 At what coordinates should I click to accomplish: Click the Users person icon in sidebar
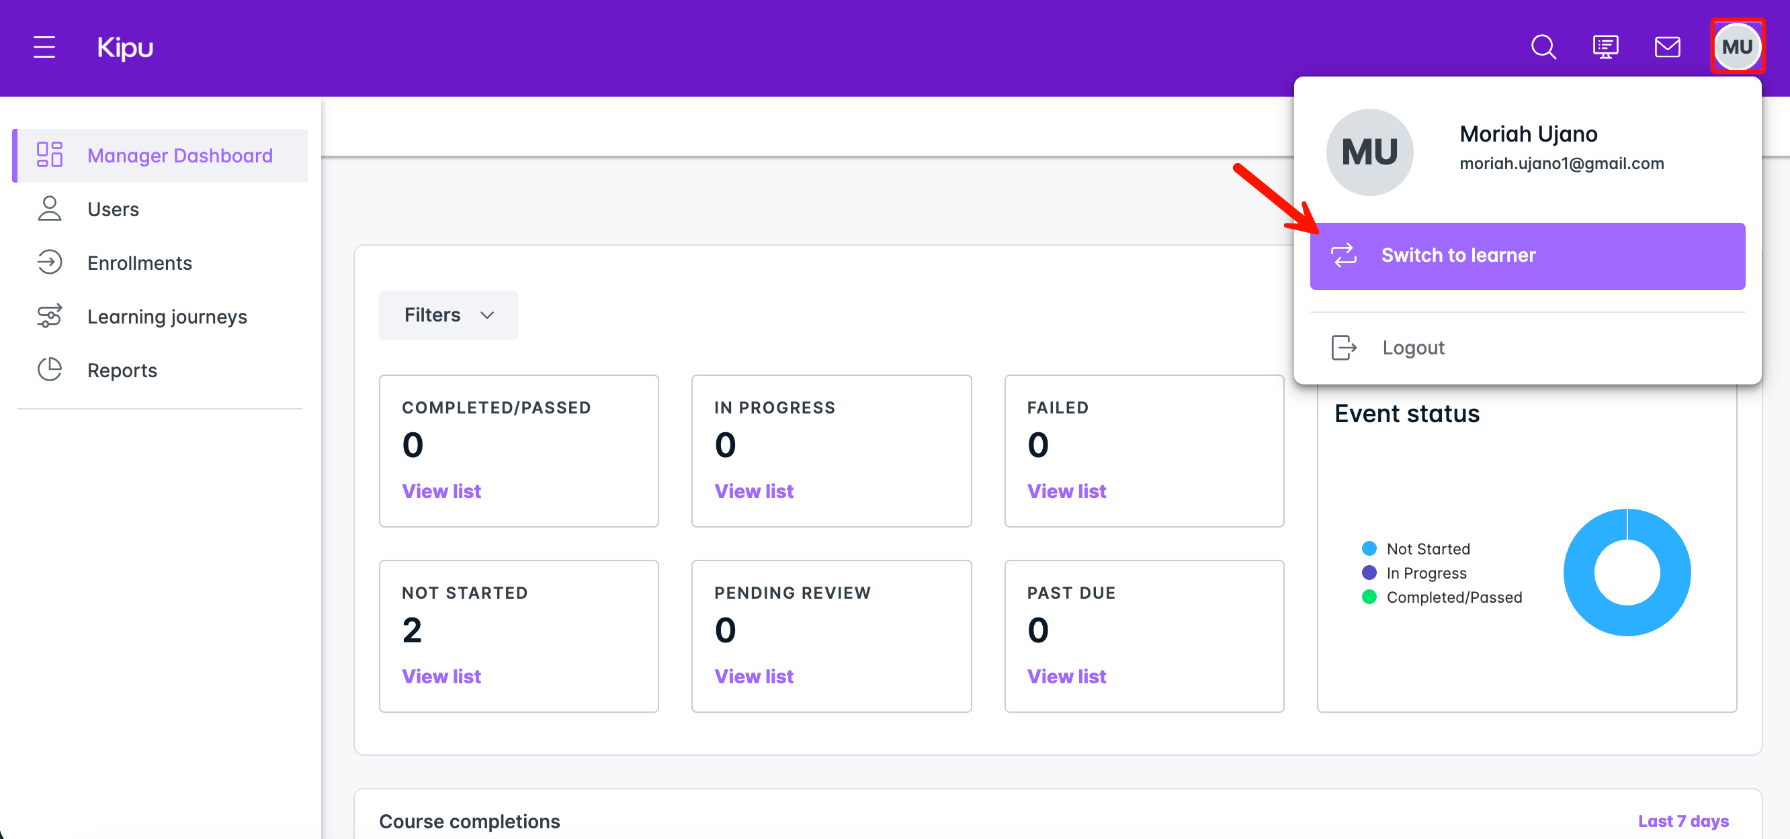pos(49,209)
